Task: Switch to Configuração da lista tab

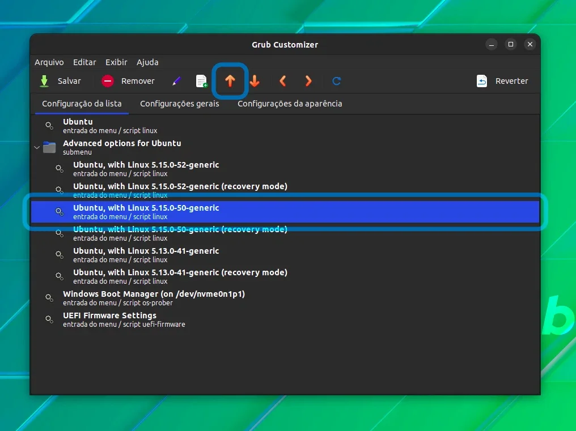Action: point(82,104)
